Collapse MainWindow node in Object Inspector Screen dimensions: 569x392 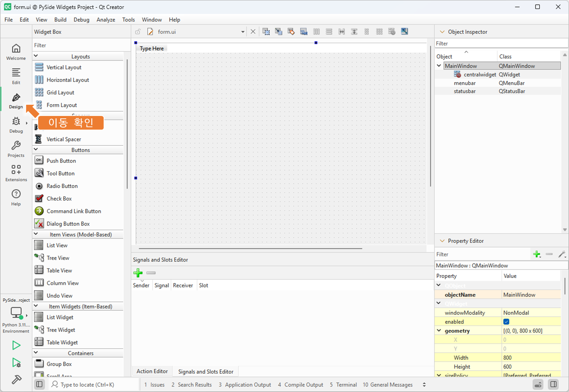tap(439, 66)
